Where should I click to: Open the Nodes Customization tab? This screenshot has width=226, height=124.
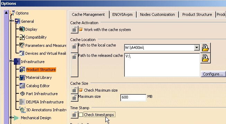click(x=157, y=14)
